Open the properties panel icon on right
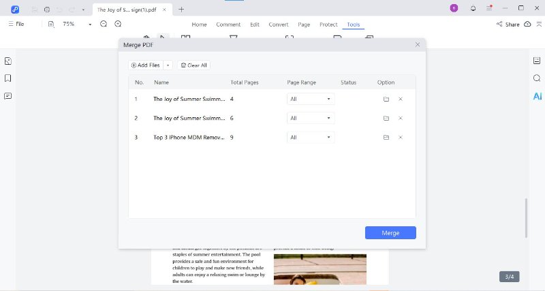The height and width of the screenshot is (291, 545). (537, 61)
